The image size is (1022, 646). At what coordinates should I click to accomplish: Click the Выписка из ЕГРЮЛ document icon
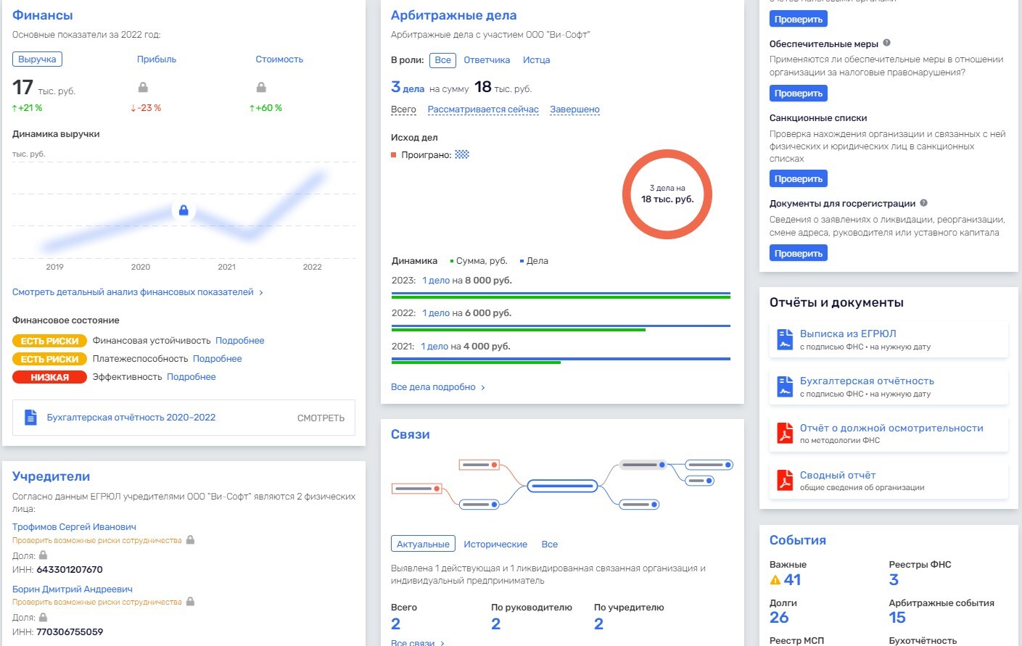coord(785,339)
